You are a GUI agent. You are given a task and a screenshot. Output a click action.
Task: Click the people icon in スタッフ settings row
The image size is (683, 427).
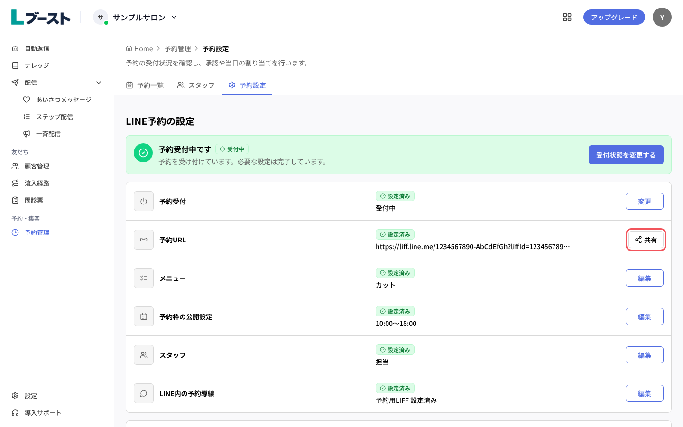pyautogui.click(x=144, y=355)
